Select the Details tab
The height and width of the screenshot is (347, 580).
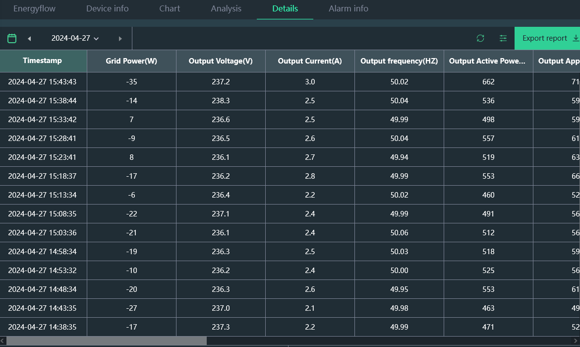point(285,8)
